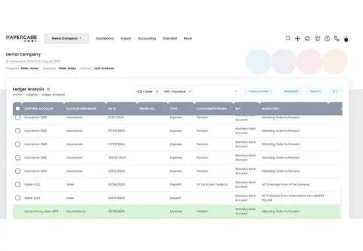
Task: Open the Dashboard menu
Action: tap(105, 38)
